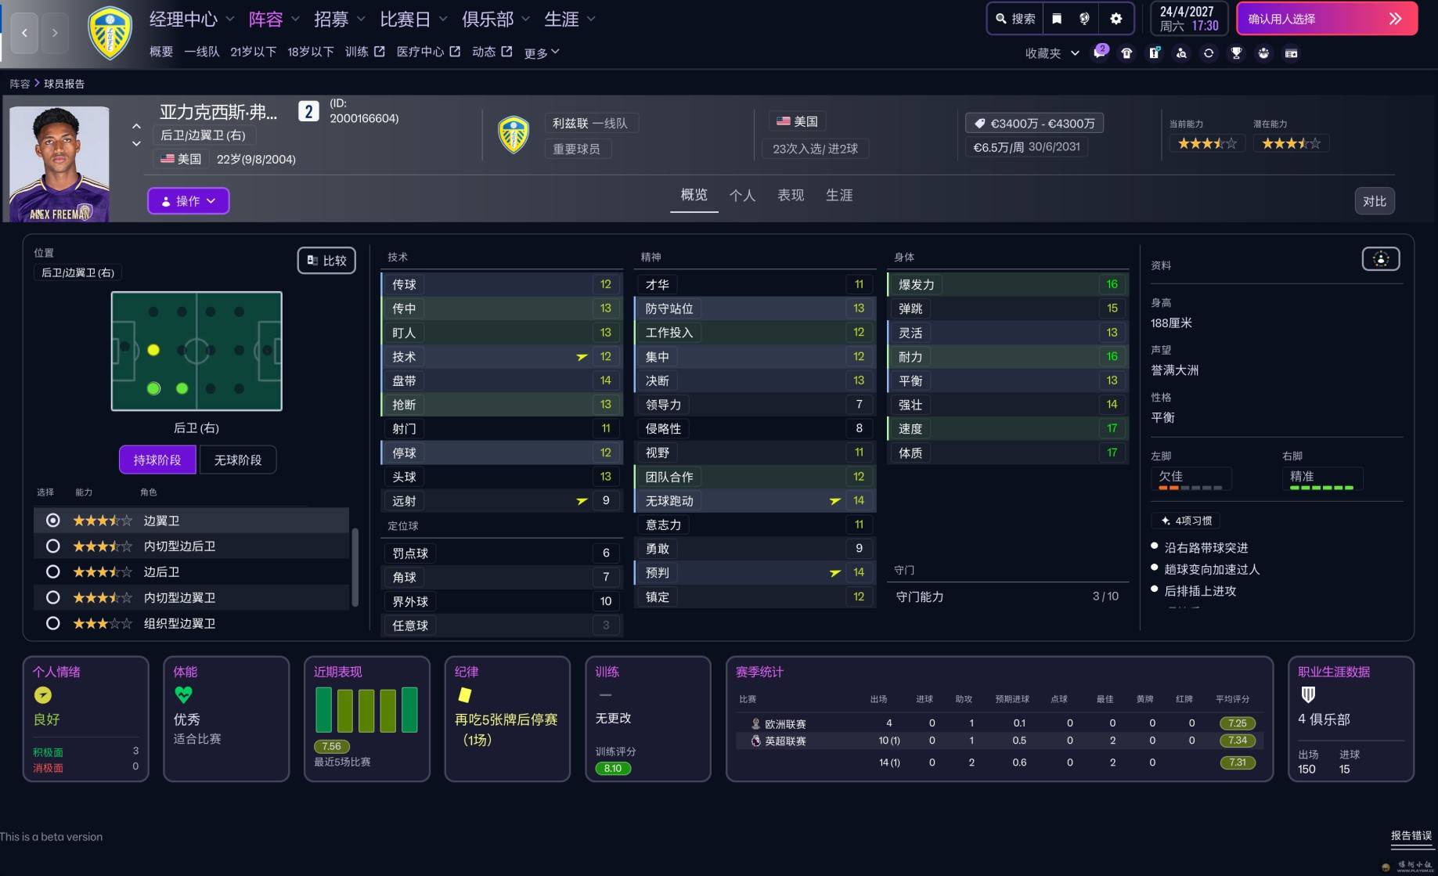Click the trophy competitions shortcut icon
Viewport: 1438px width, 876px height.
pos(1236,53)
